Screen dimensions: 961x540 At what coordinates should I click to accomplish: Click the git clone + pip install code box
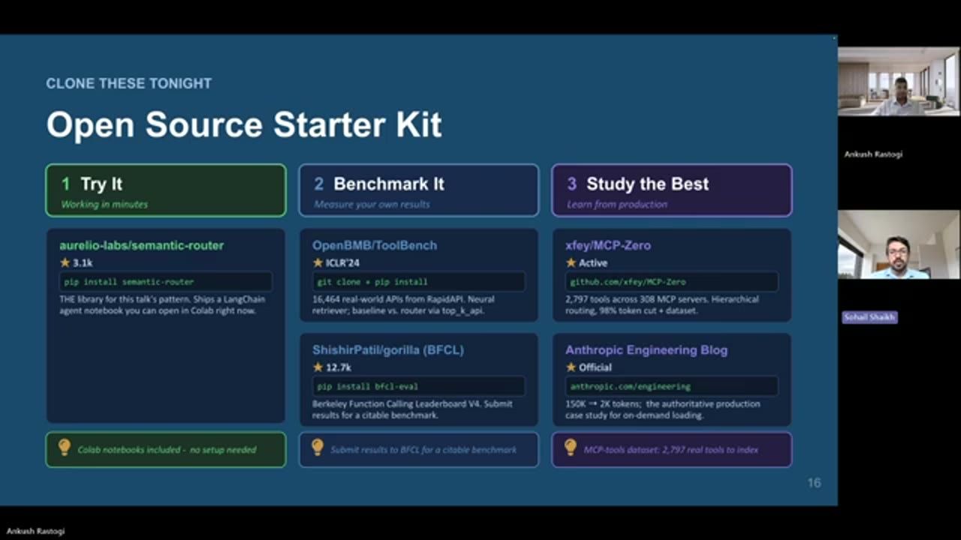pyautogui.click(x=419, y=282)
